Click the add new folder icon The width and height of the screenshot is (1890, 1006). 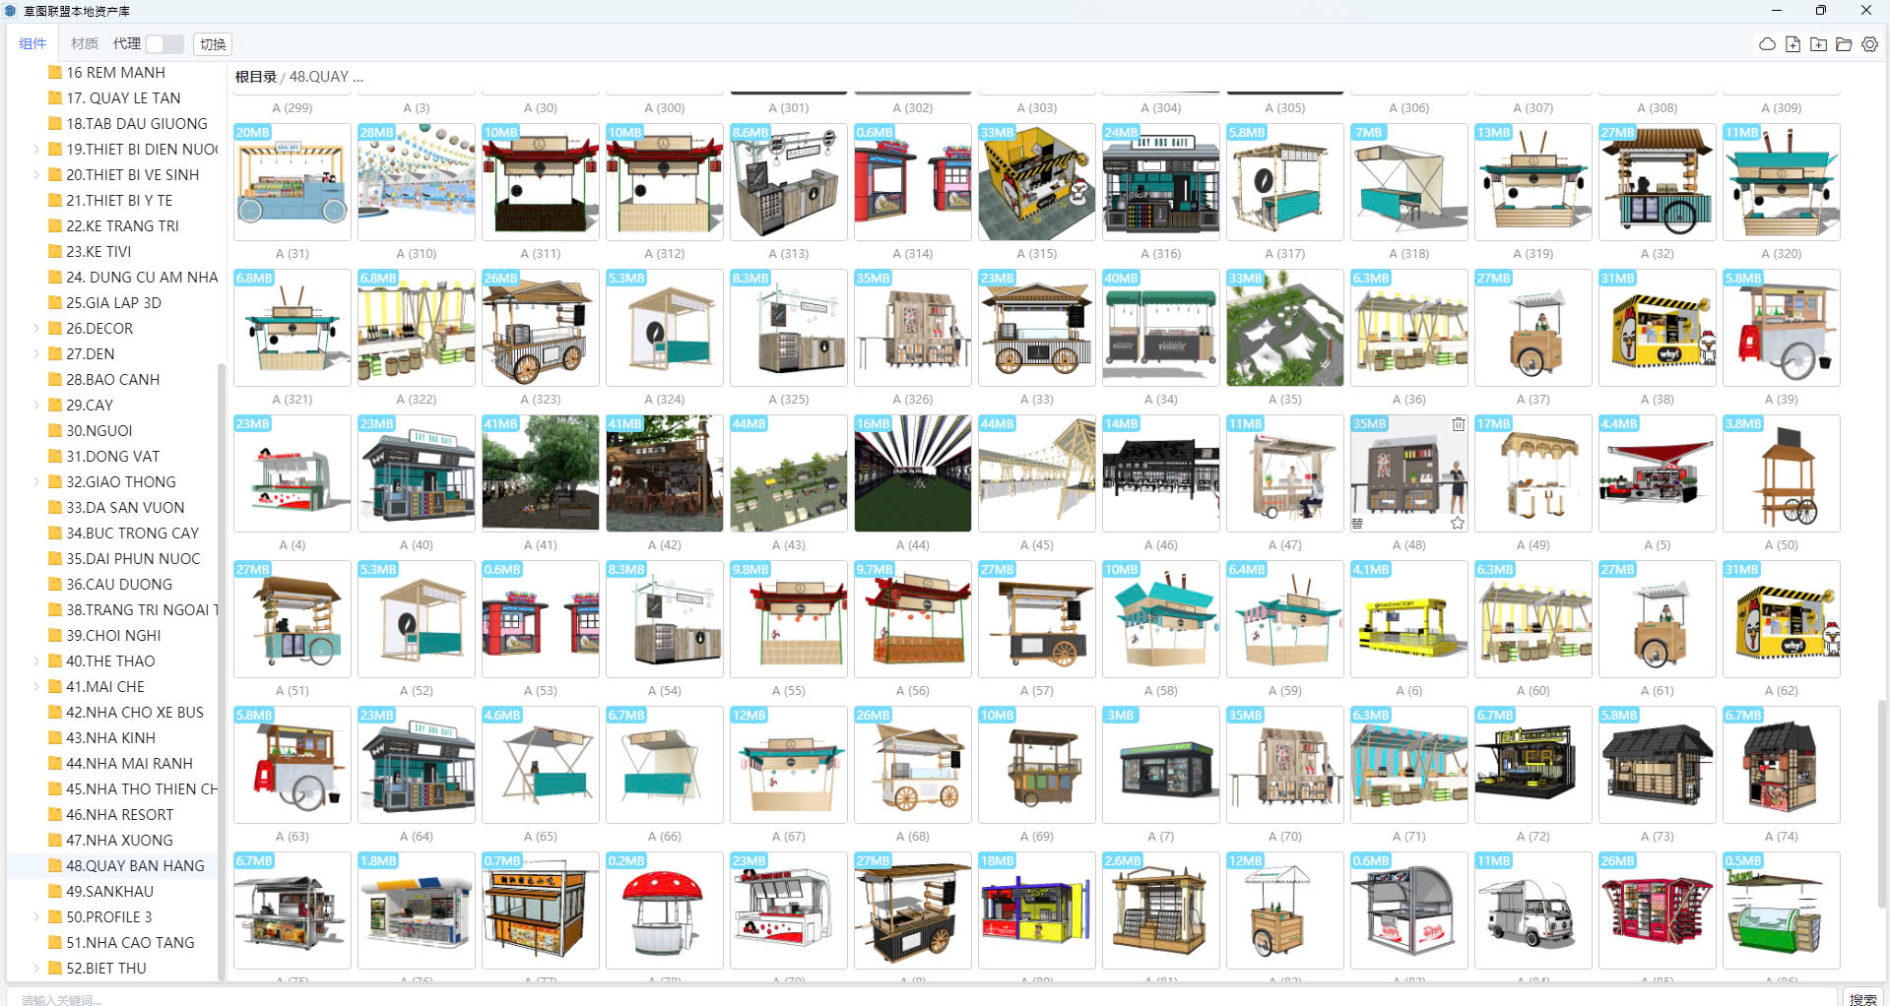coord(1818,44)
